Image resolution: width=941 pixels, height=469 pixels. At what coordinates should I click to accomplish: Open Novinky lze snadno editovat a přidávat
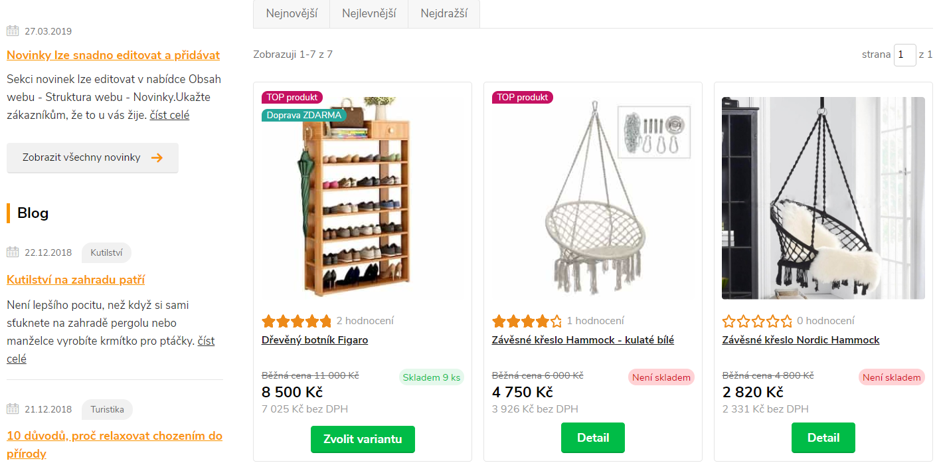click(113, 55)
